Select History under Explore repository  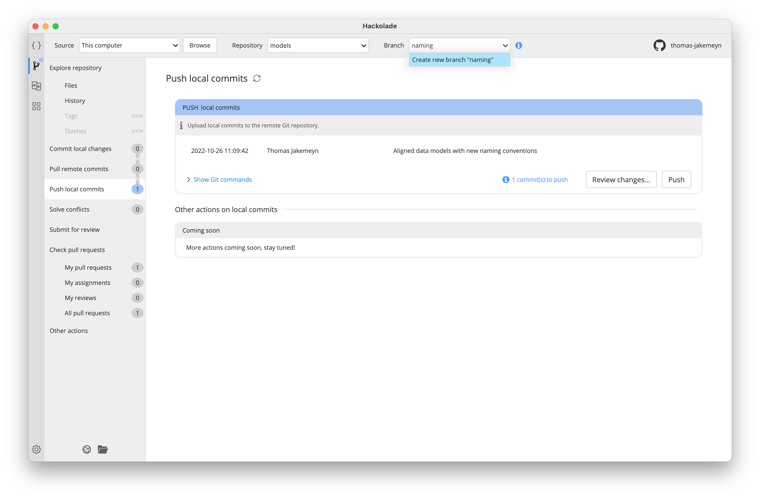(x=75, y=100)
